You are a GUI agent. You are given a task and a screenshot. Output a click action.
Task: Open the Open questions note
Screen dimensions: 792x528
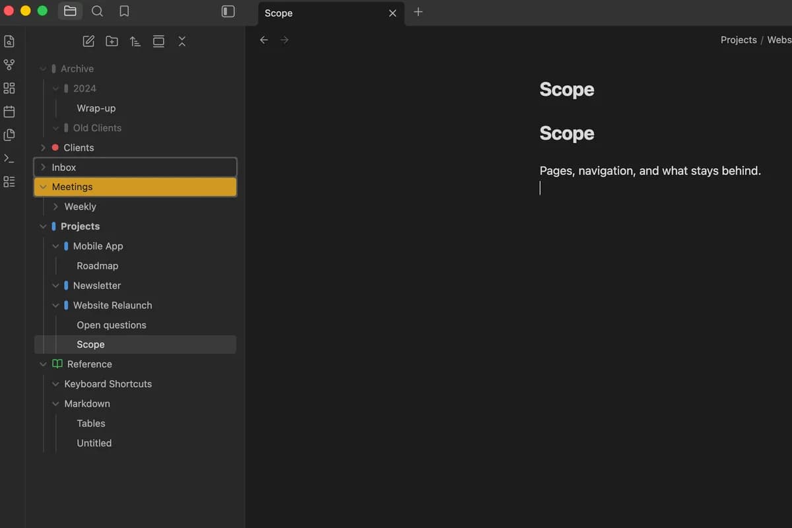[112, 325]
